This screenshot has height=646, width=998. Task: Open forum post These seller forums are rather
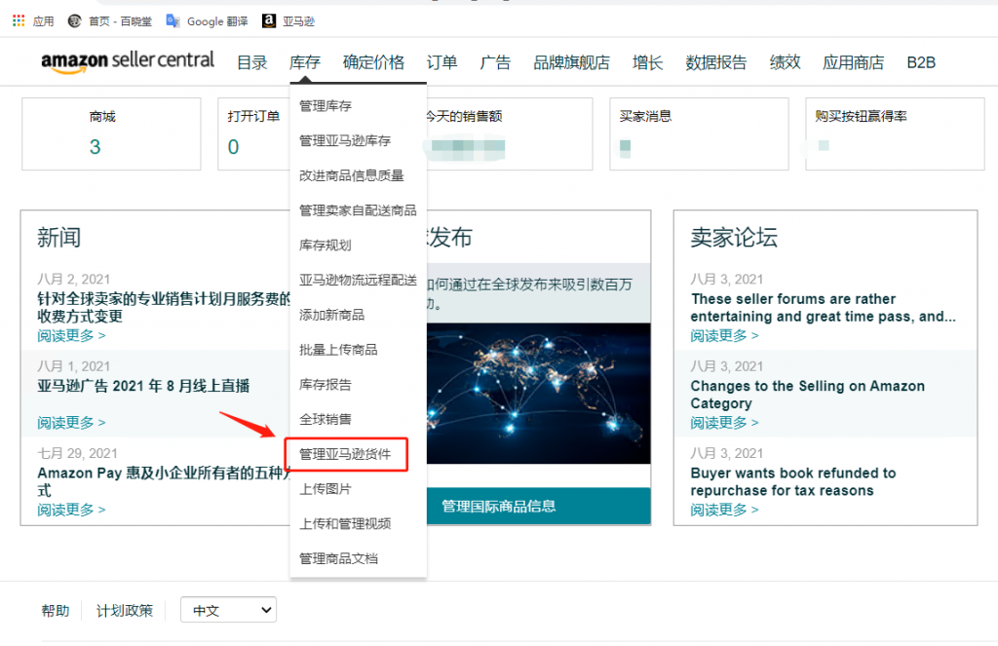pyautogui.click(x=823, y=307)
